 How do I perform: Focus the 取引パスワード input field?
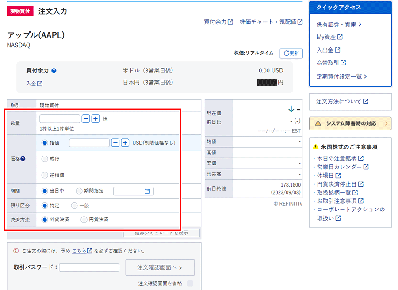click(89, 267)
